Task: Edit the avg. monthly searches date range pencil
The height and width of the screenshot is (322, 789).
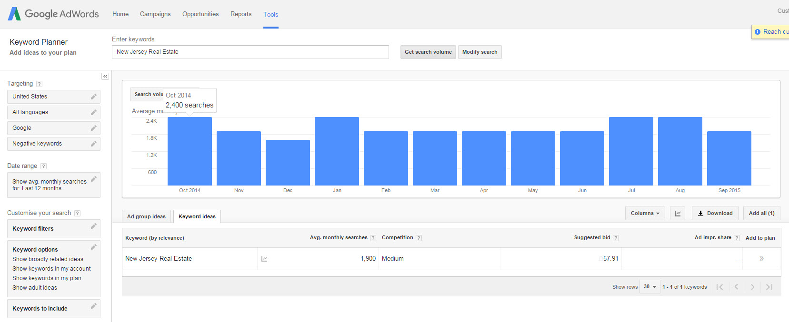Action: pos(94,179)
